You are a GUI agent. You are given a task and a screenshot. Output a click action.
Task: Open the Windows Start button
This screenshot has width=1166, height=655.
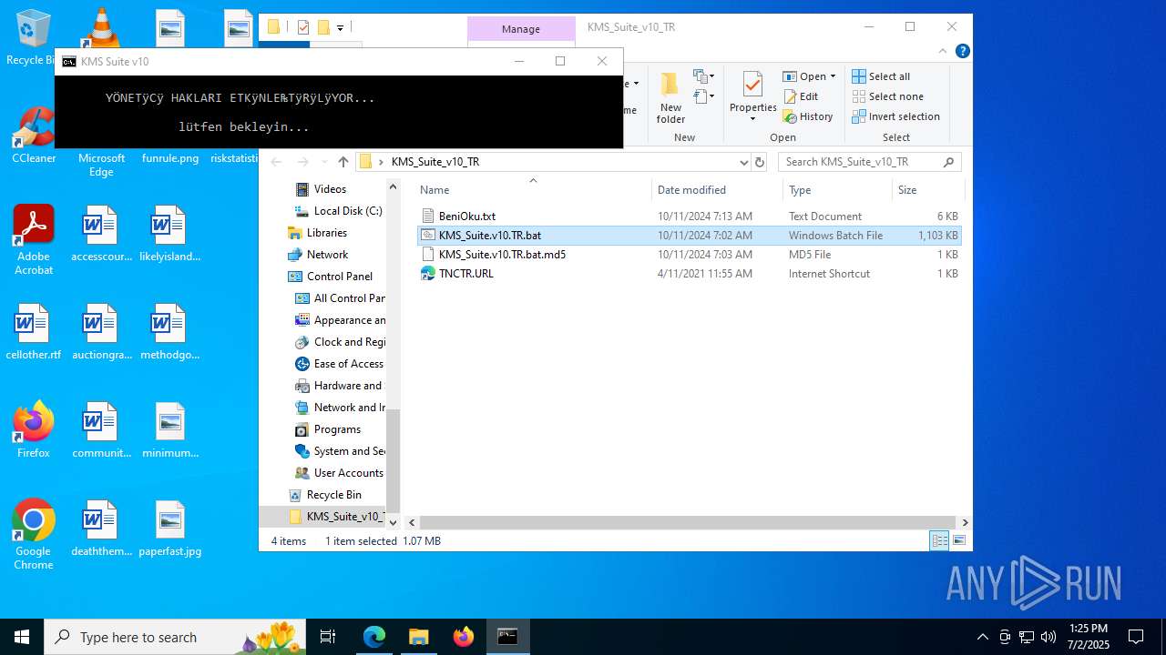coord(22,637)
